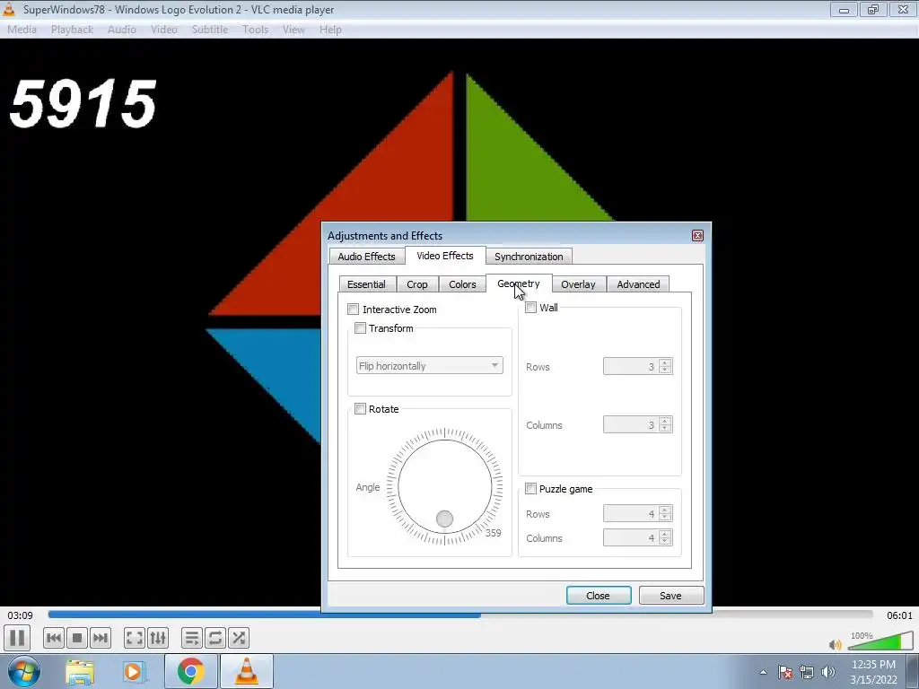Screen dimensions: 919x689
Task: Open Action Center flag icon
Action: coord(785,672)
